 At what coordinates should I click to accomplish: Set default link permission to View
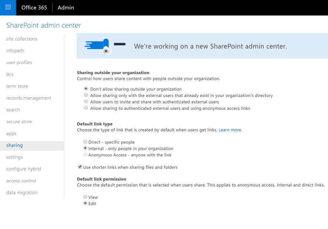(85, 197)
